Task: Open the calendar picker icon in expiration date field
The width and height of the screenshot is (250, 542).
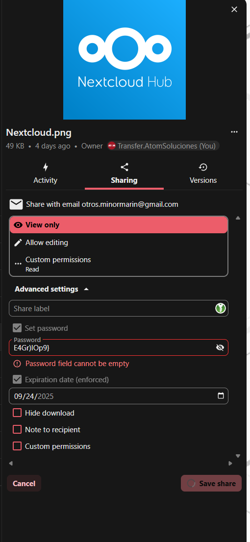Action: pyautogui.click(x=221, y=396)
